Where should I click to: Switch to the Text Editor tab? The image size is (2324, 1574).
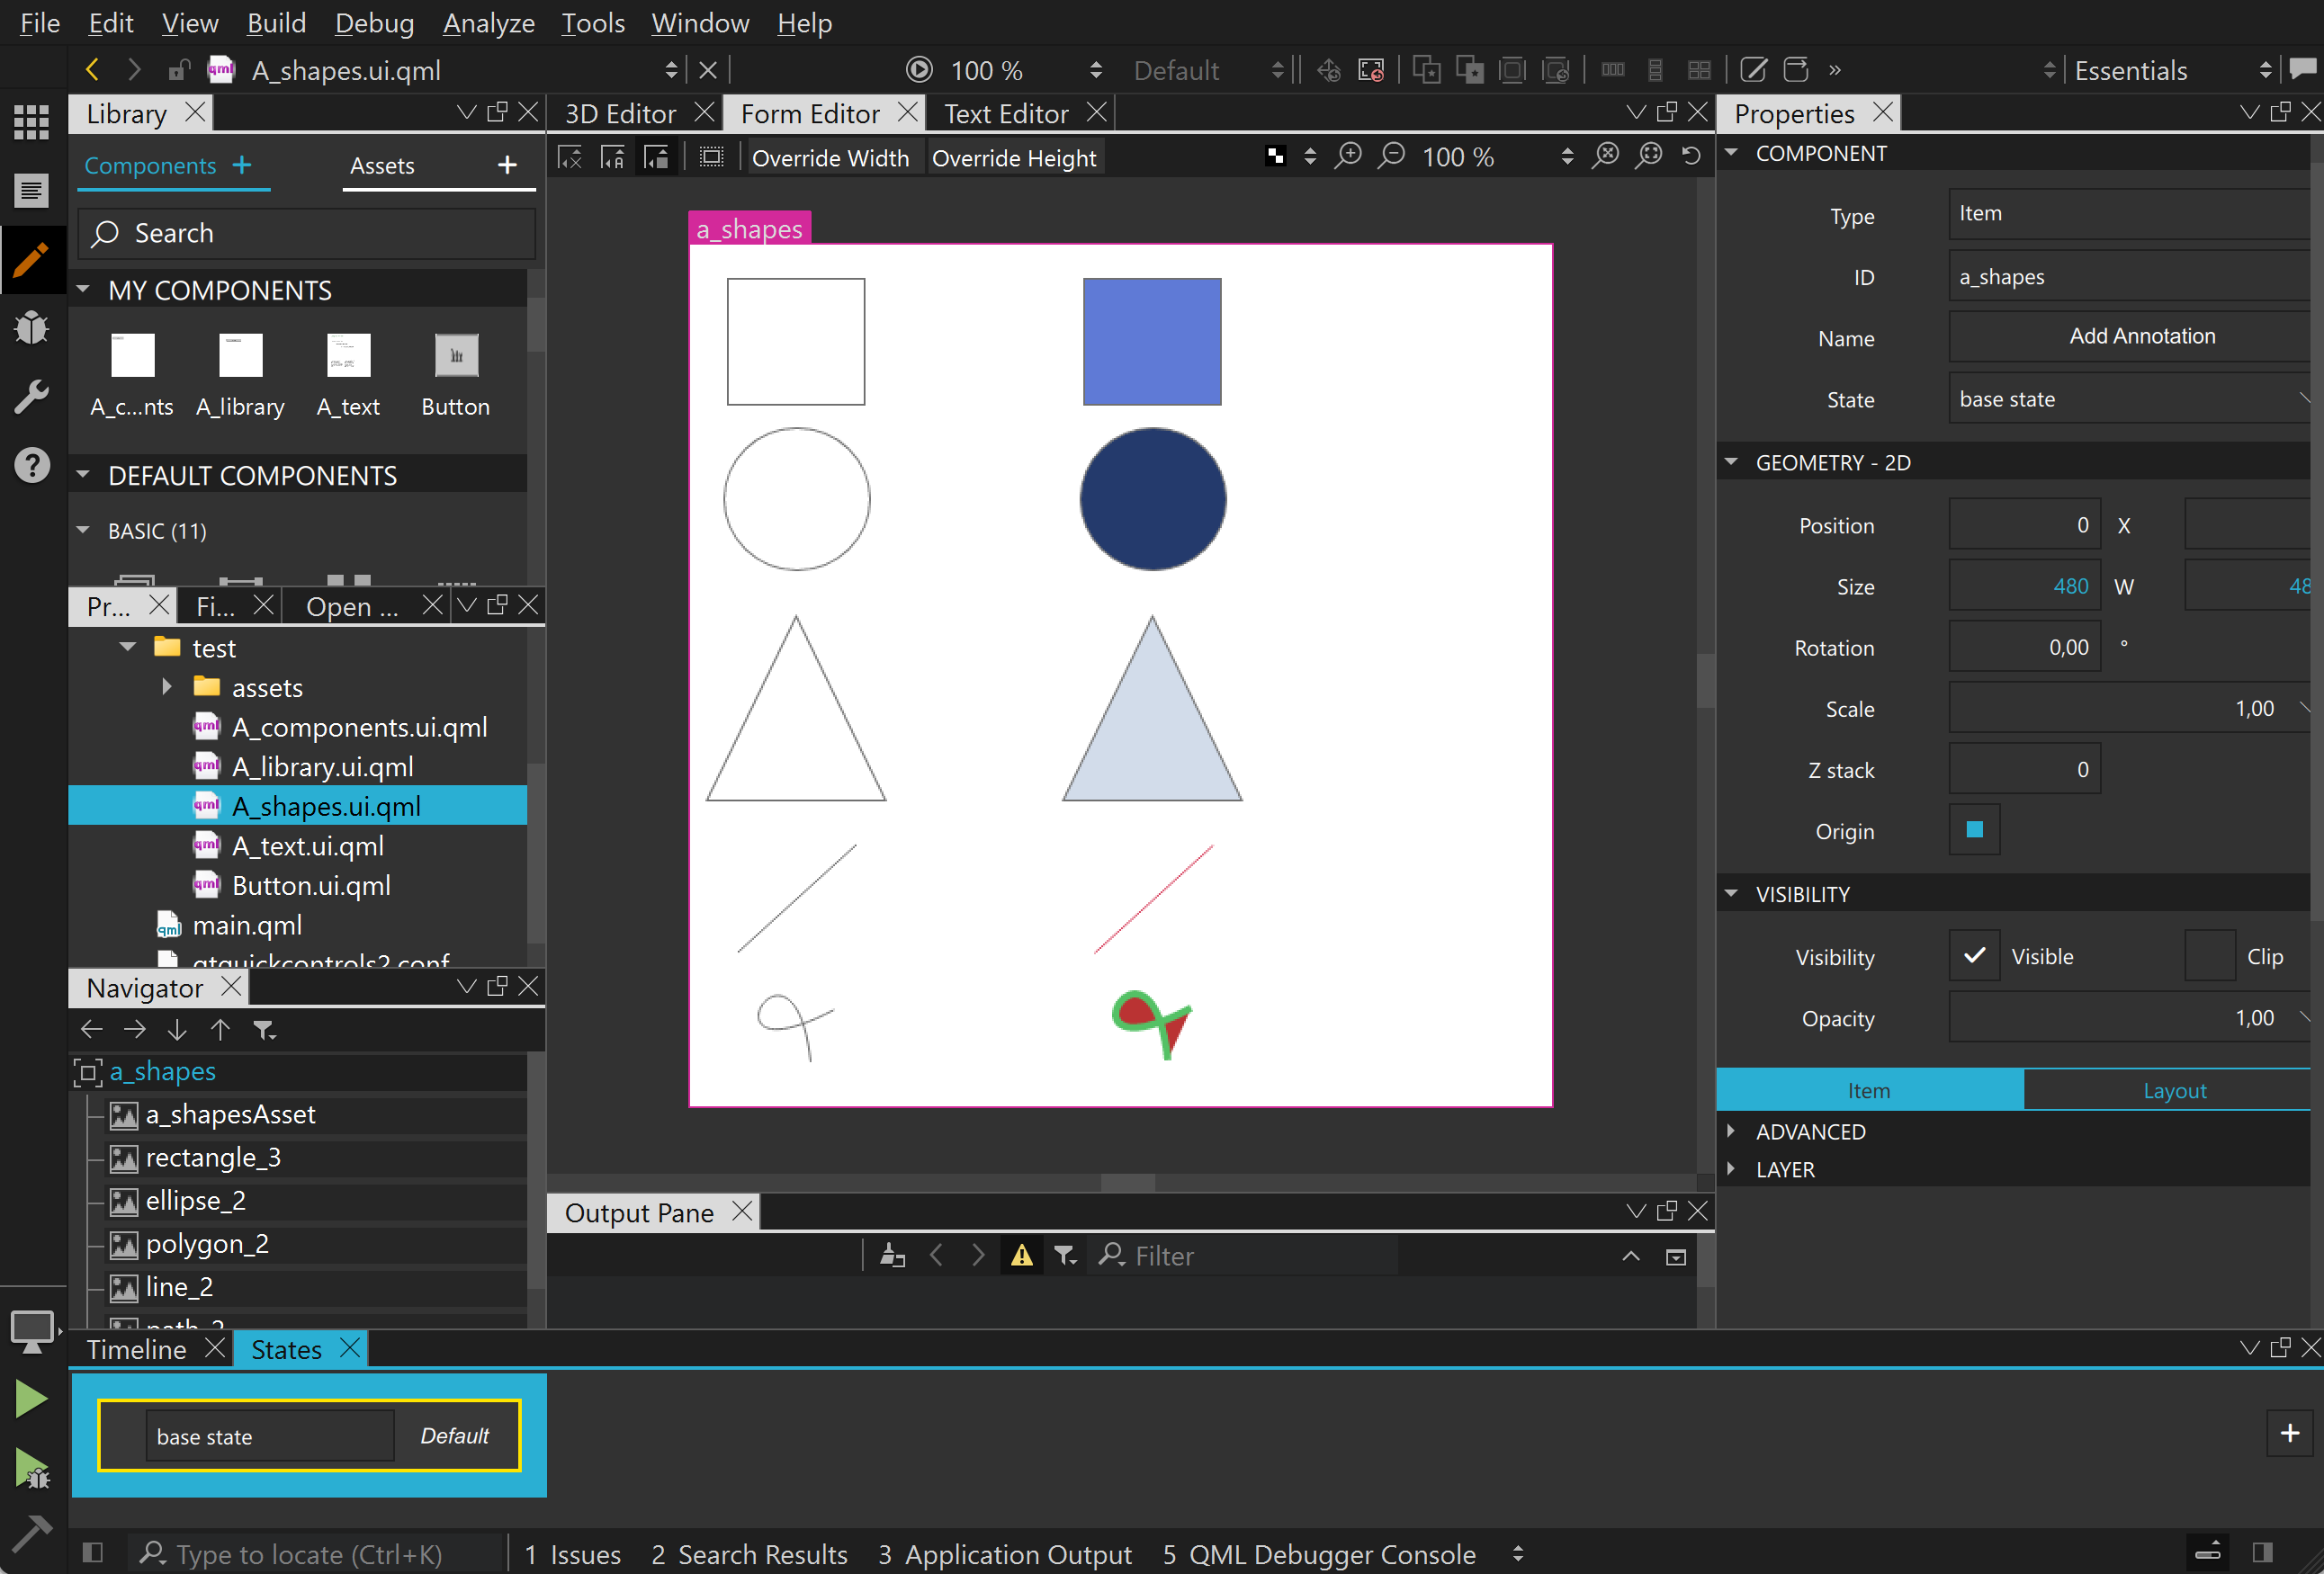point(1006,114)
